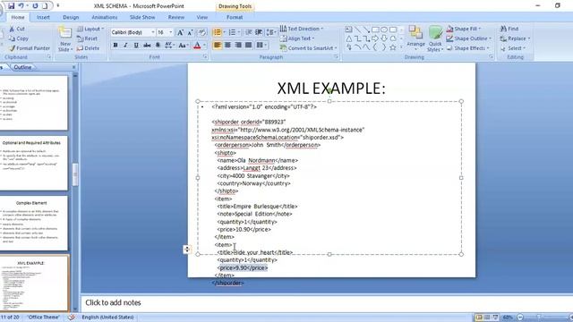Image resolution: width=573 pixels, height=322 pixels.
Task: Click the Replace button
Action: pos(515,38)
